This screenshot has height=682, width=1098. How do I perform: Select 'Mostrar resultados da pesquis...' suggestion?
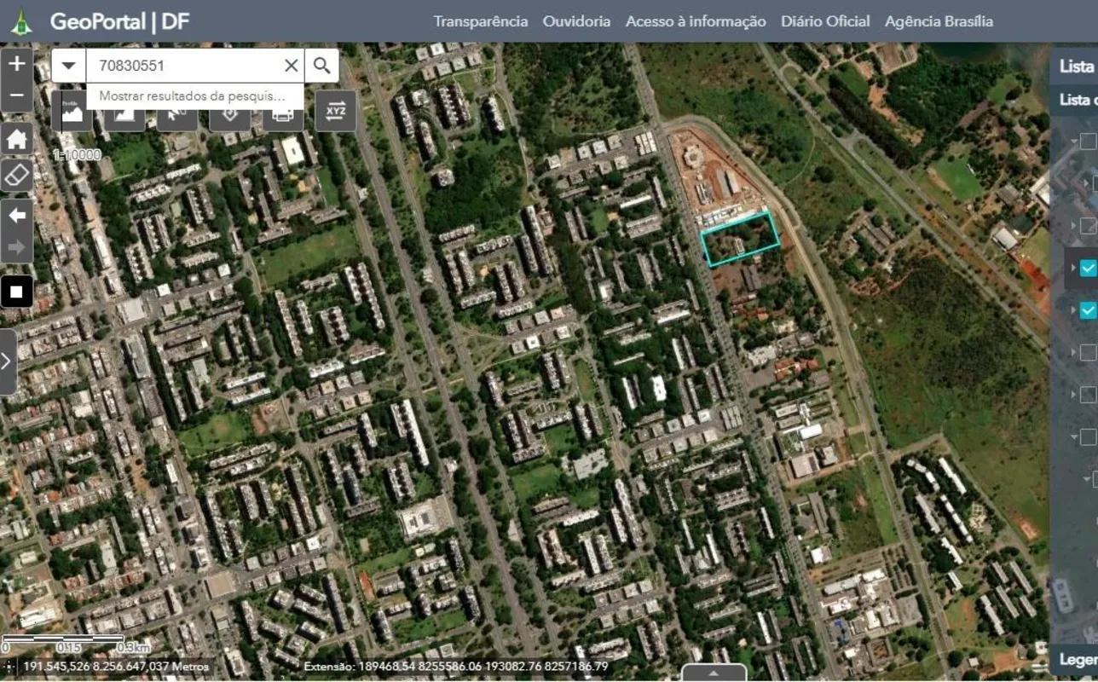coord(194,96)
